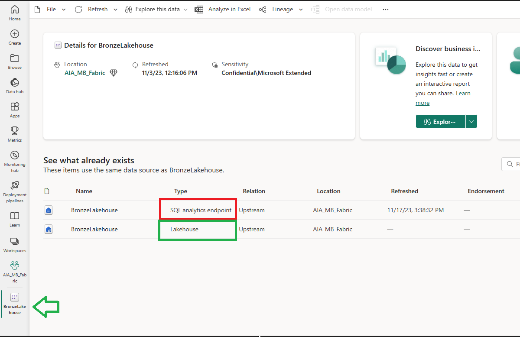Click the SQL analytics endpoint type cell

click(201, 210)
